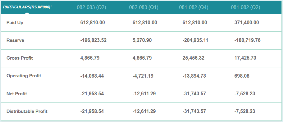Select Reserve value 5,270.90
This screenshot has width=283, height=122.
pyautogui.click(x=142, y=40)
